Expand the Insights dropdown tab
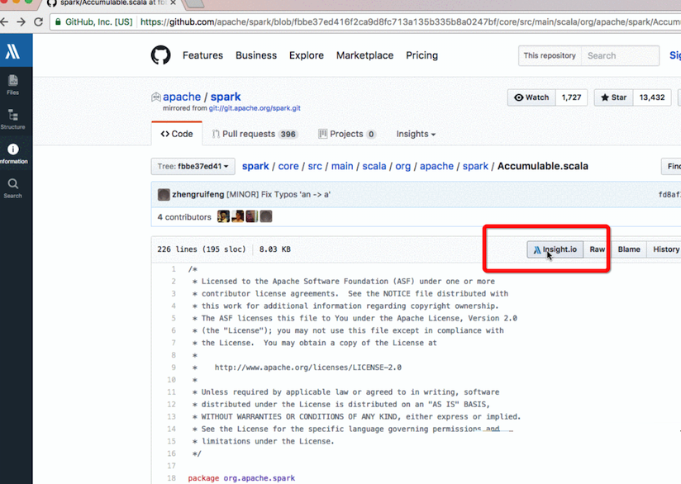 [416, 134]
